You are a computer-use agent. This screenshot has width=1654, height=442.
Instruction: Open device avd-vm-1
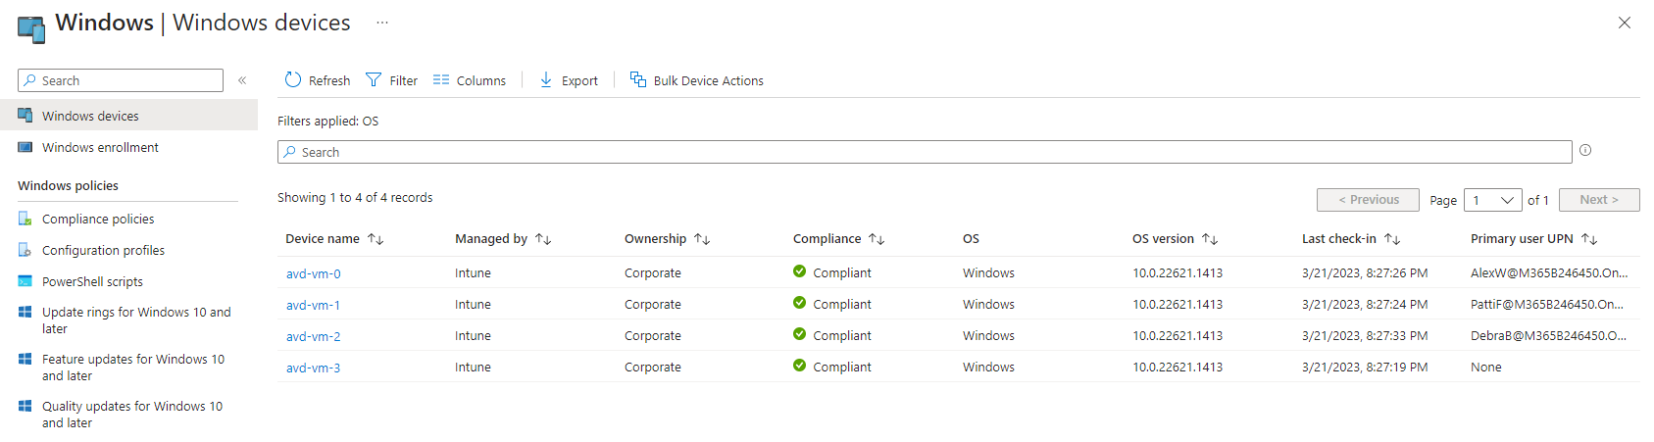click(314, 305)
